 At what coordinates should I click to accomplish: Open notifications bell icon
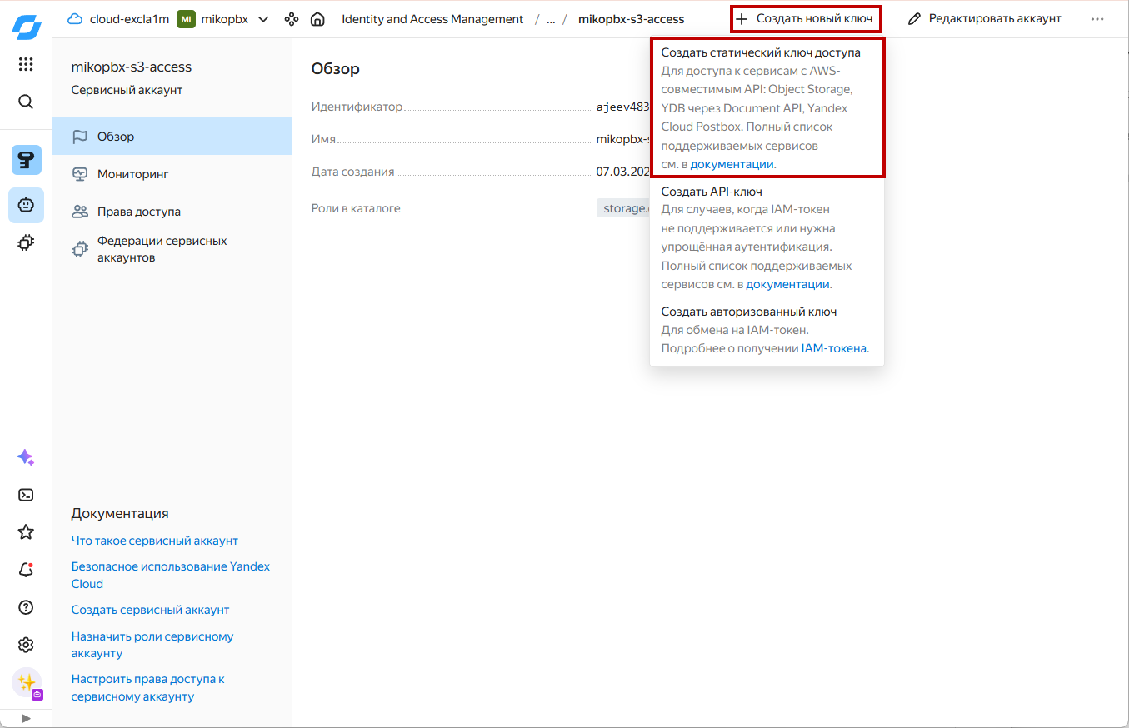coord(26,570)
